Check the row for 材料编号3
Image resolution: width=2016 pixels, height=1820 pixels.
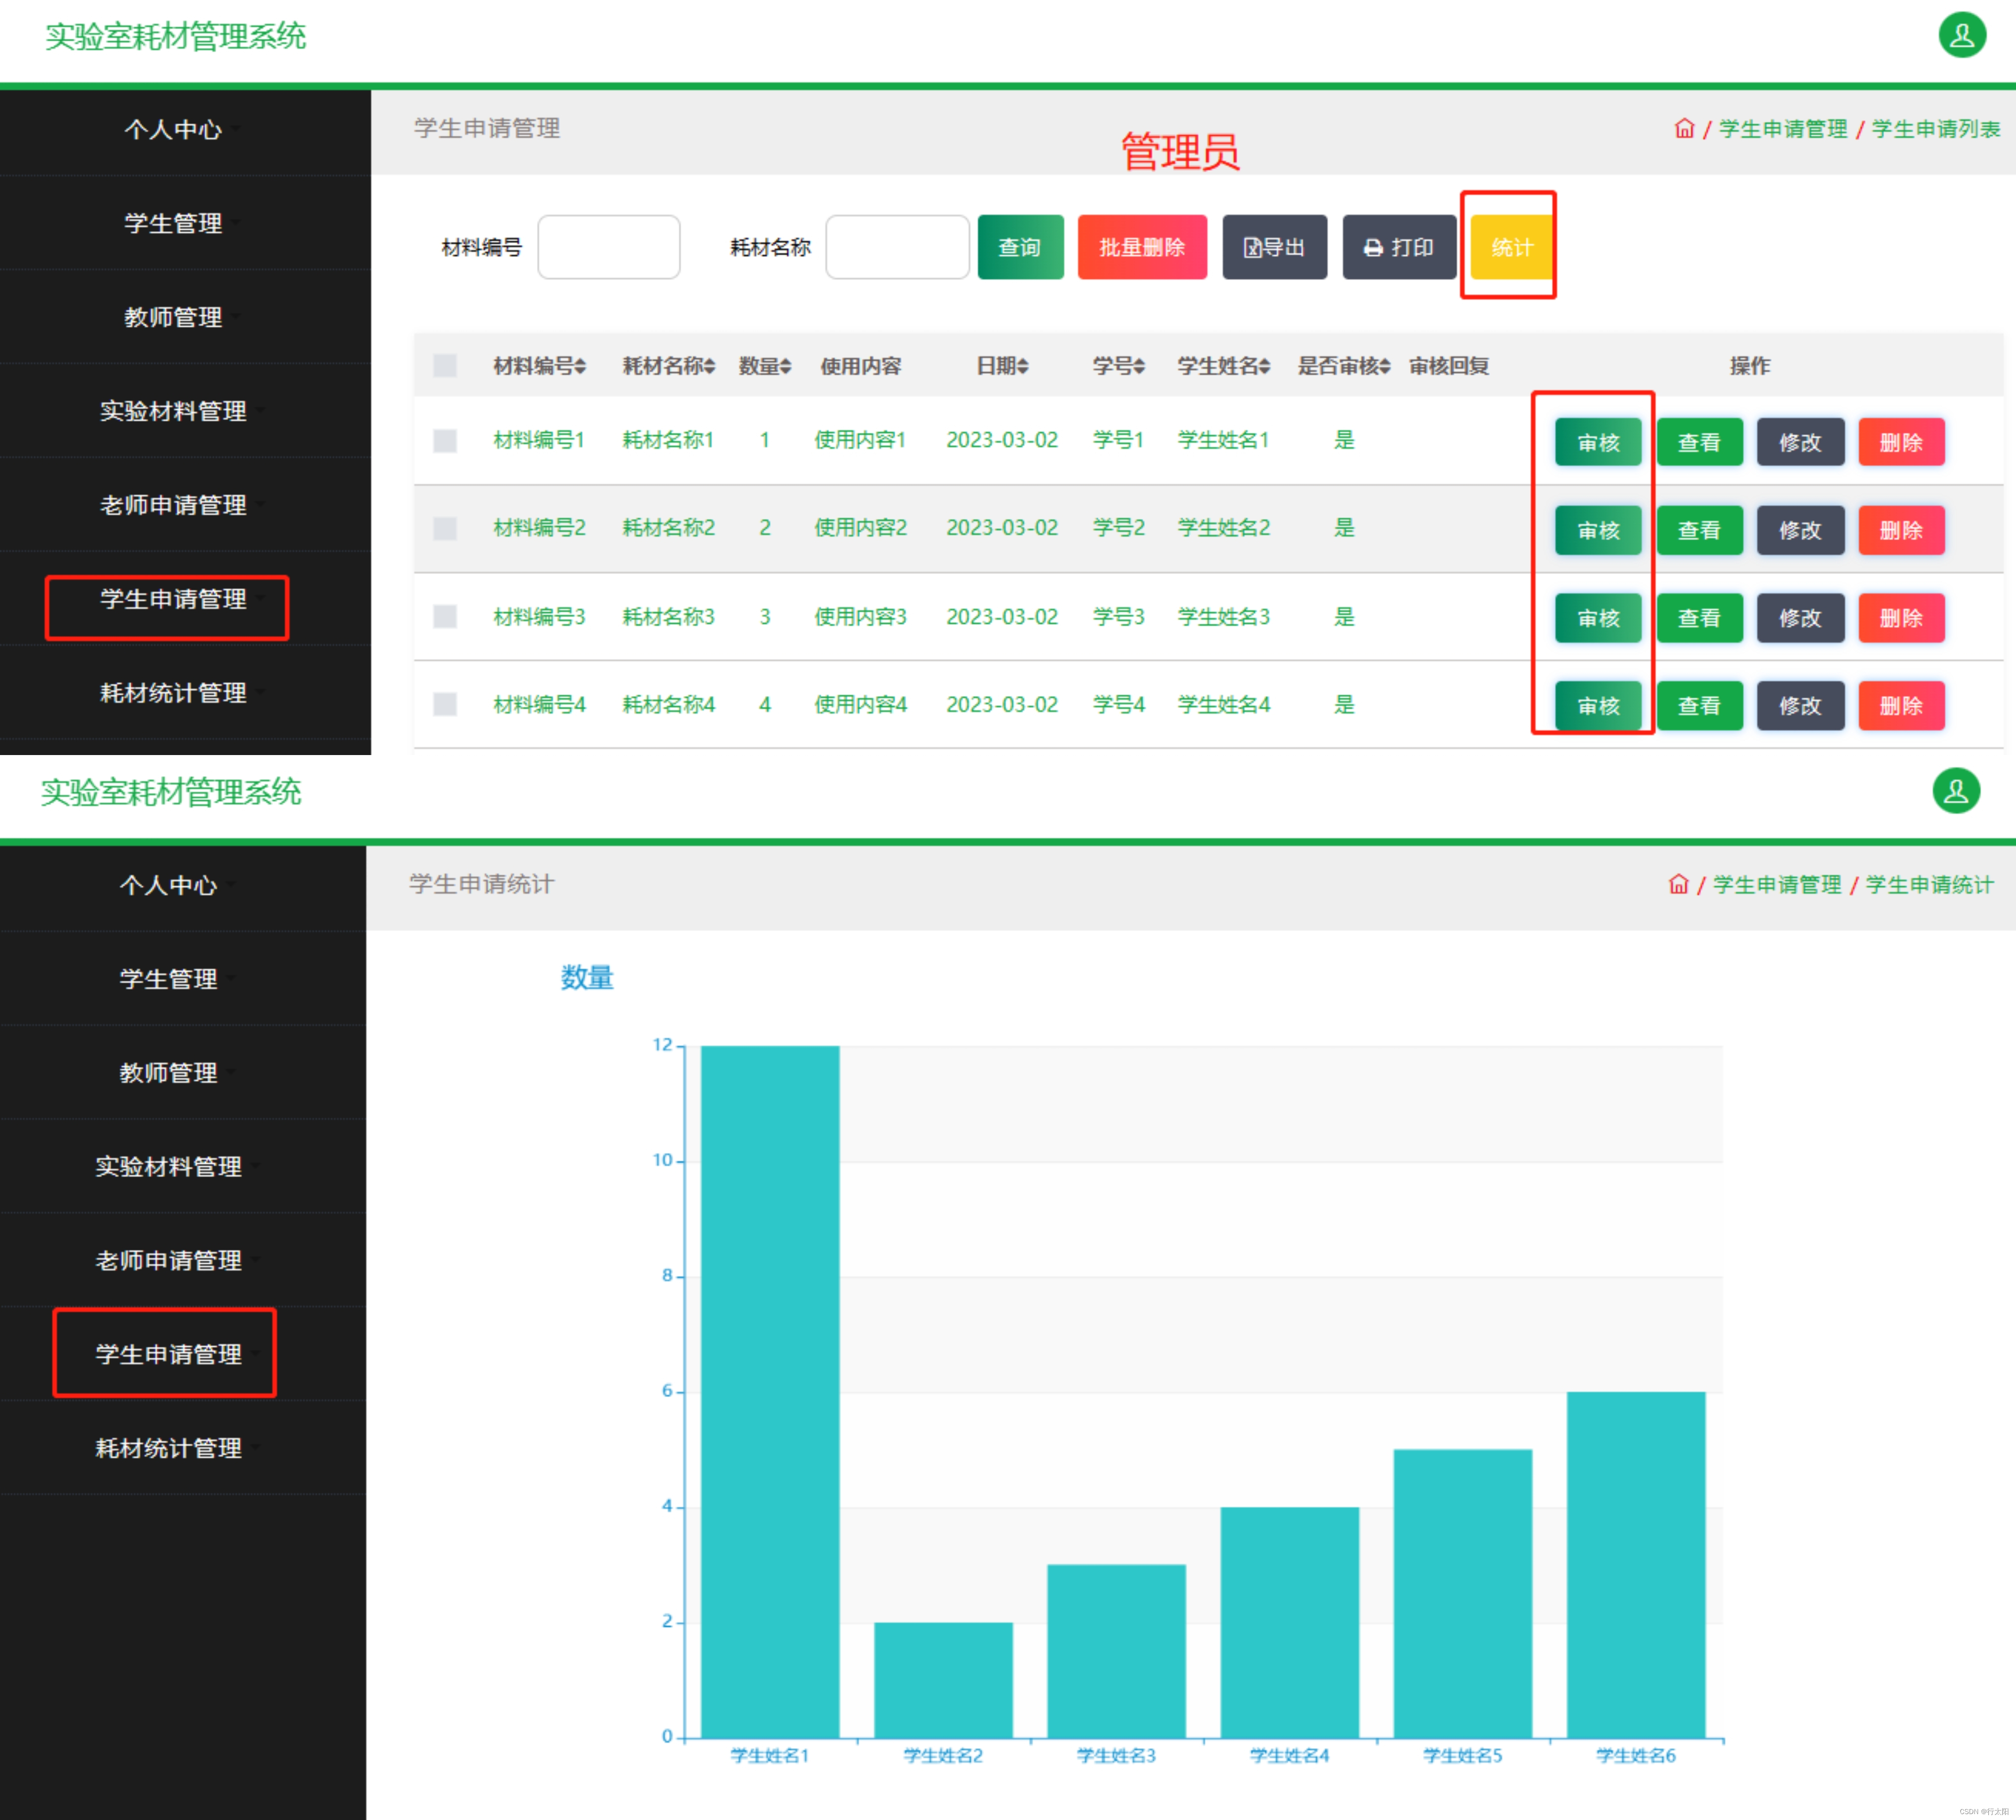(x=445, y=617)
